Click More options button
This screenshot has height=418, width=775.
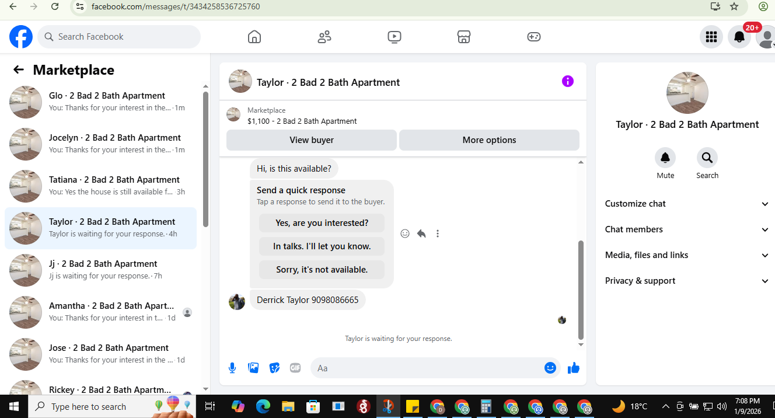pyautogui.click(x=489, y=140)
